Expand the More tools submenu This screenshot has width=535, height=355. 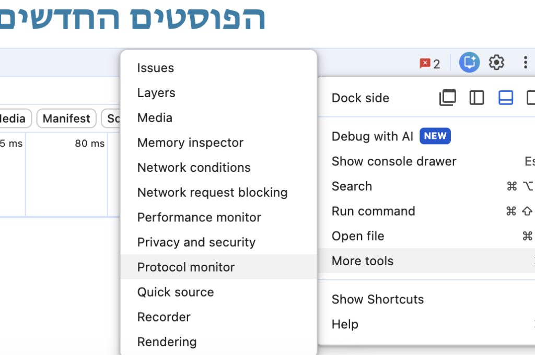coord(363,261)
